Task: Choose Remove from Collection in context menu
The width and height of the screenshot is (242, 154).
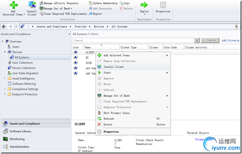Action: [x=133, y=61]
